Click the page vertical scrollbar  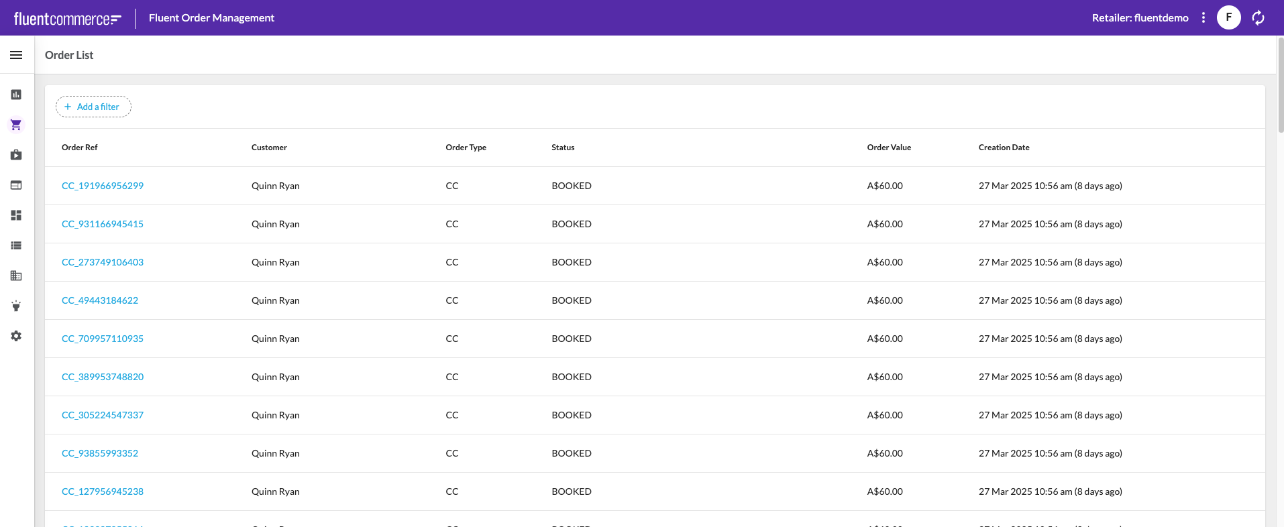[x=1280, y=87]
